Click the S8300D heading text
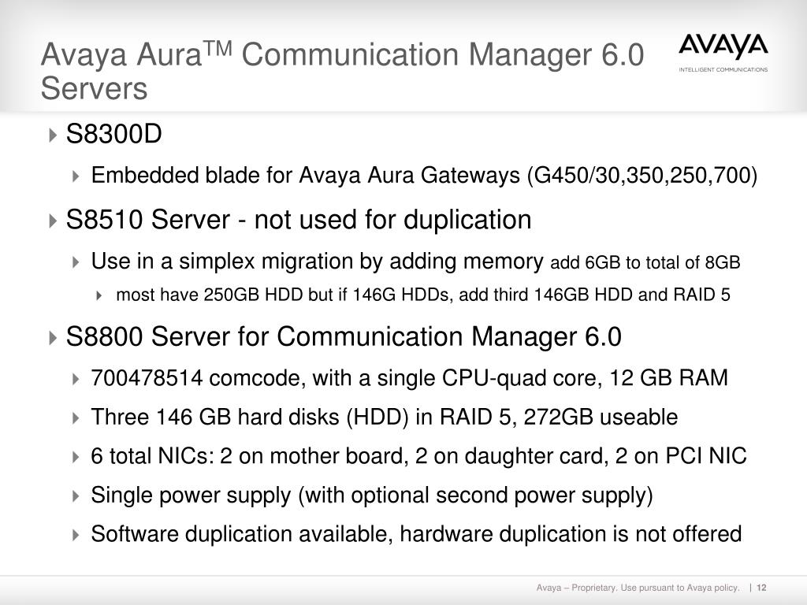 pyautogui.click(x=113, y=134)
